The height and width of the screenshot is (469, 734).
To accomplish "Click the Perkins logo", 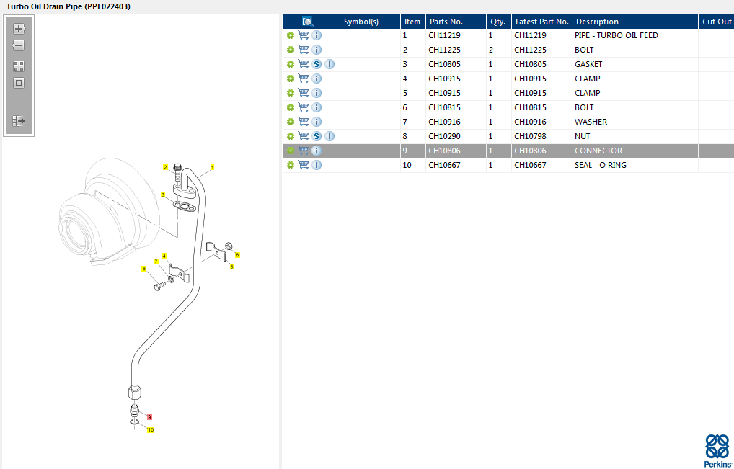I will coord(717,451).
